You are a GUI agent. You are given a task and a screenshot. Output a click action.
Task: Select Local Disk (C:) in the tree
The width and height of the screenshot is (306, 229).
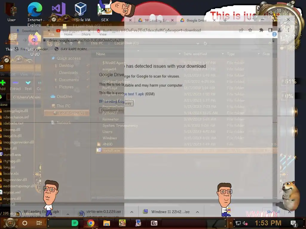coord(67,113)
